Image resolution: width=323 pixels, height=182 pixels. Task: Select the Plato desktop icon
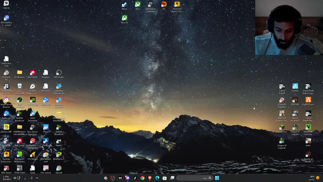46,128
